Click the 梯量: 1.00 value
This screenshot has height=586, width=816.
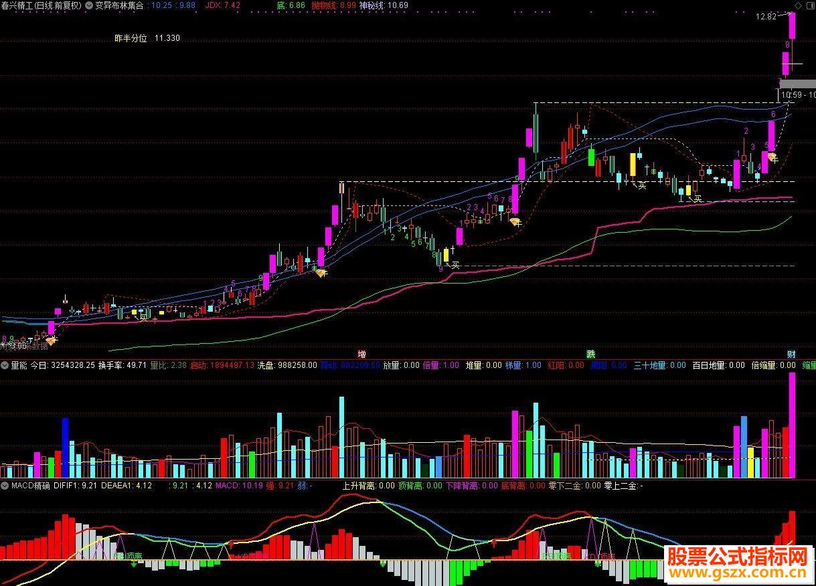523,365
